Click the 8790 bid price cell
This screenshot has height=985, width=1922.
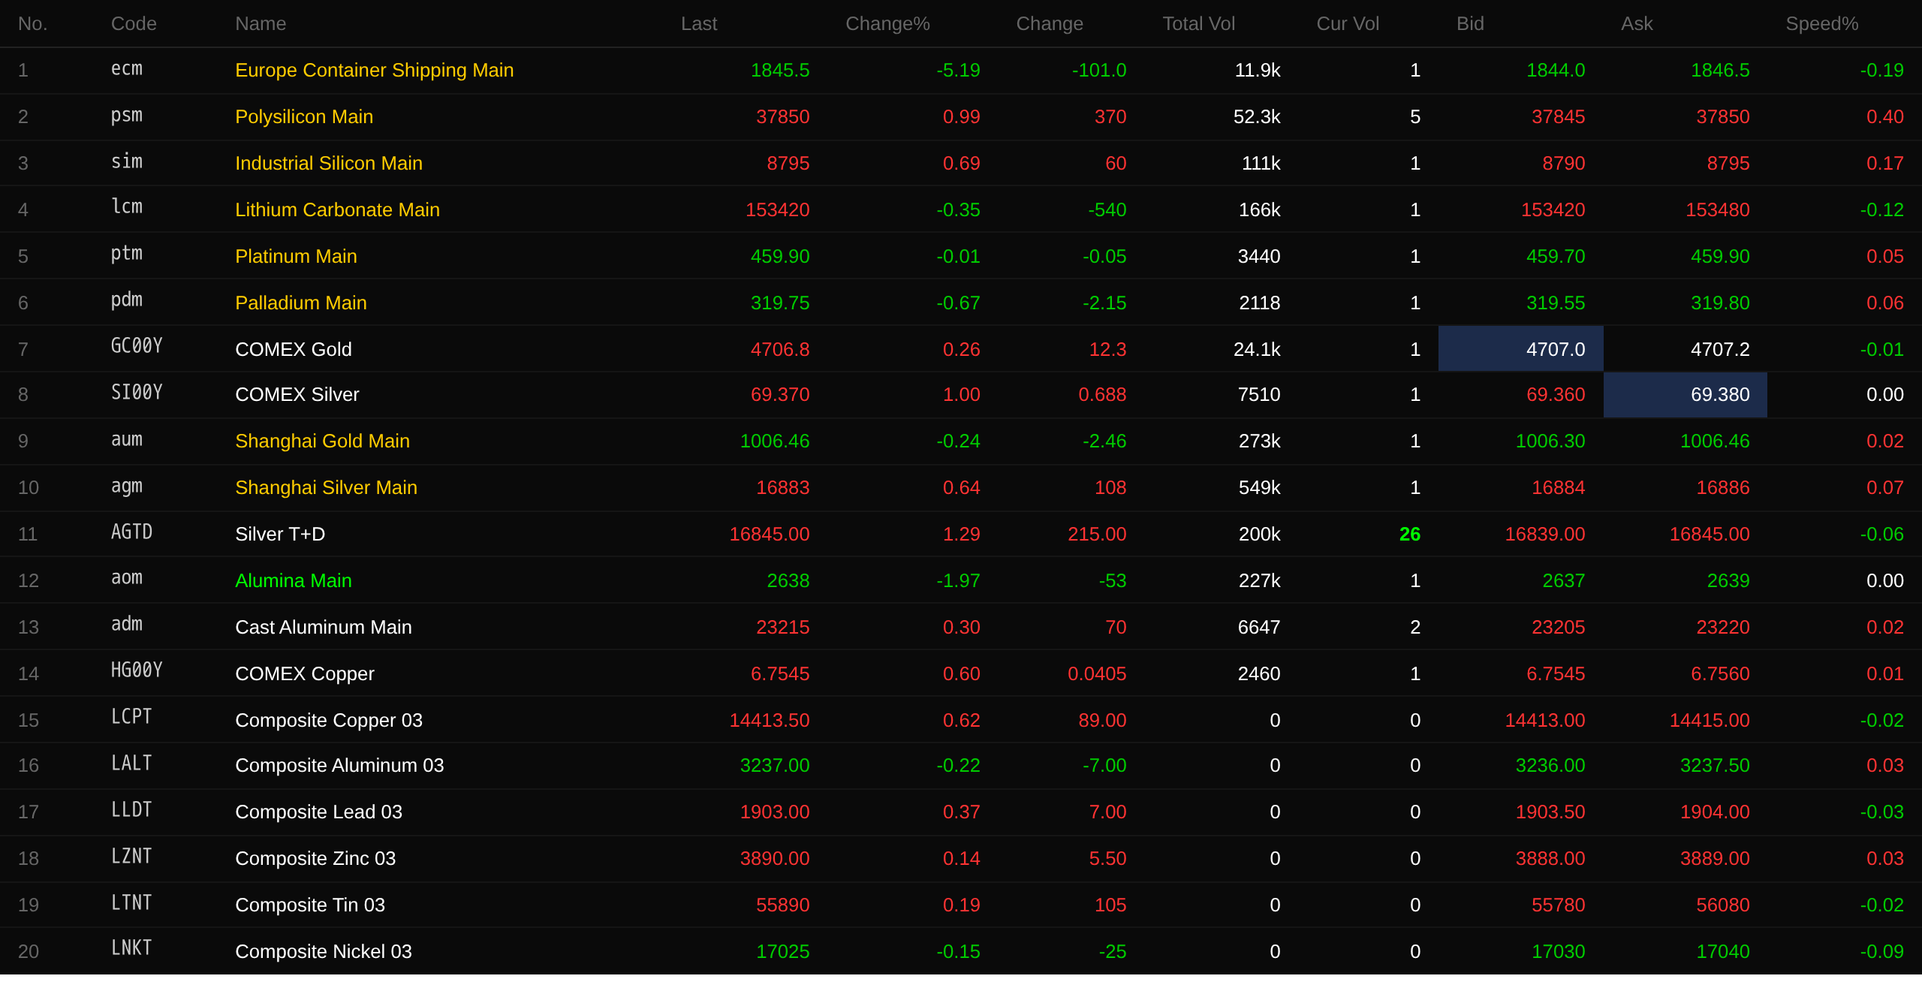click(1563, 164)
